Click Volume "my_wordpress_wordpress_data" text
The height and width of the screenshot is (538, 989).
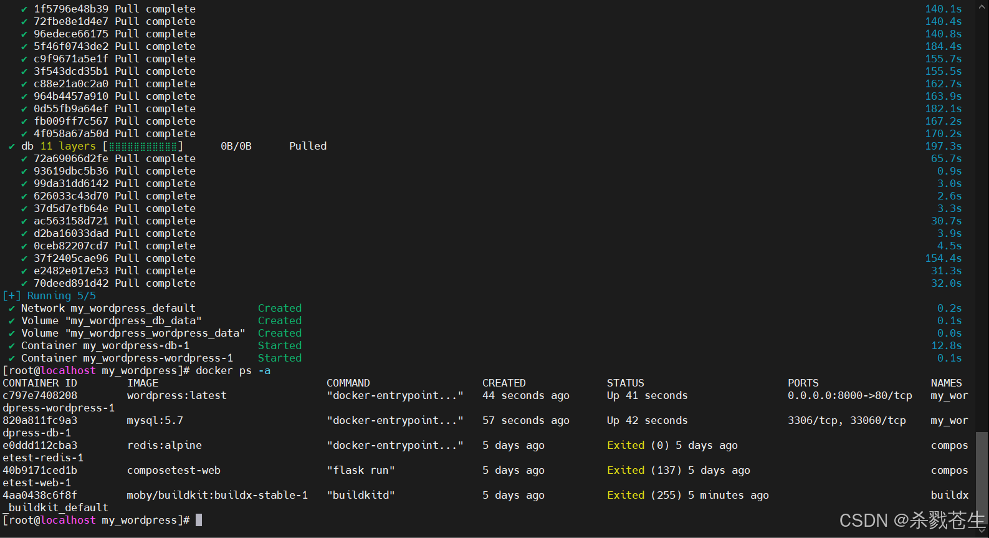click(133, 333)
